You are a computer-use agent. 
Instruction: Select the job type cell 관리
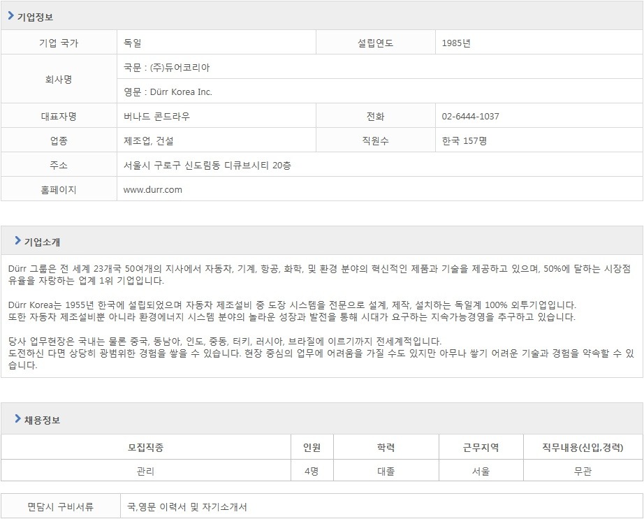click(x=146, y=471)
